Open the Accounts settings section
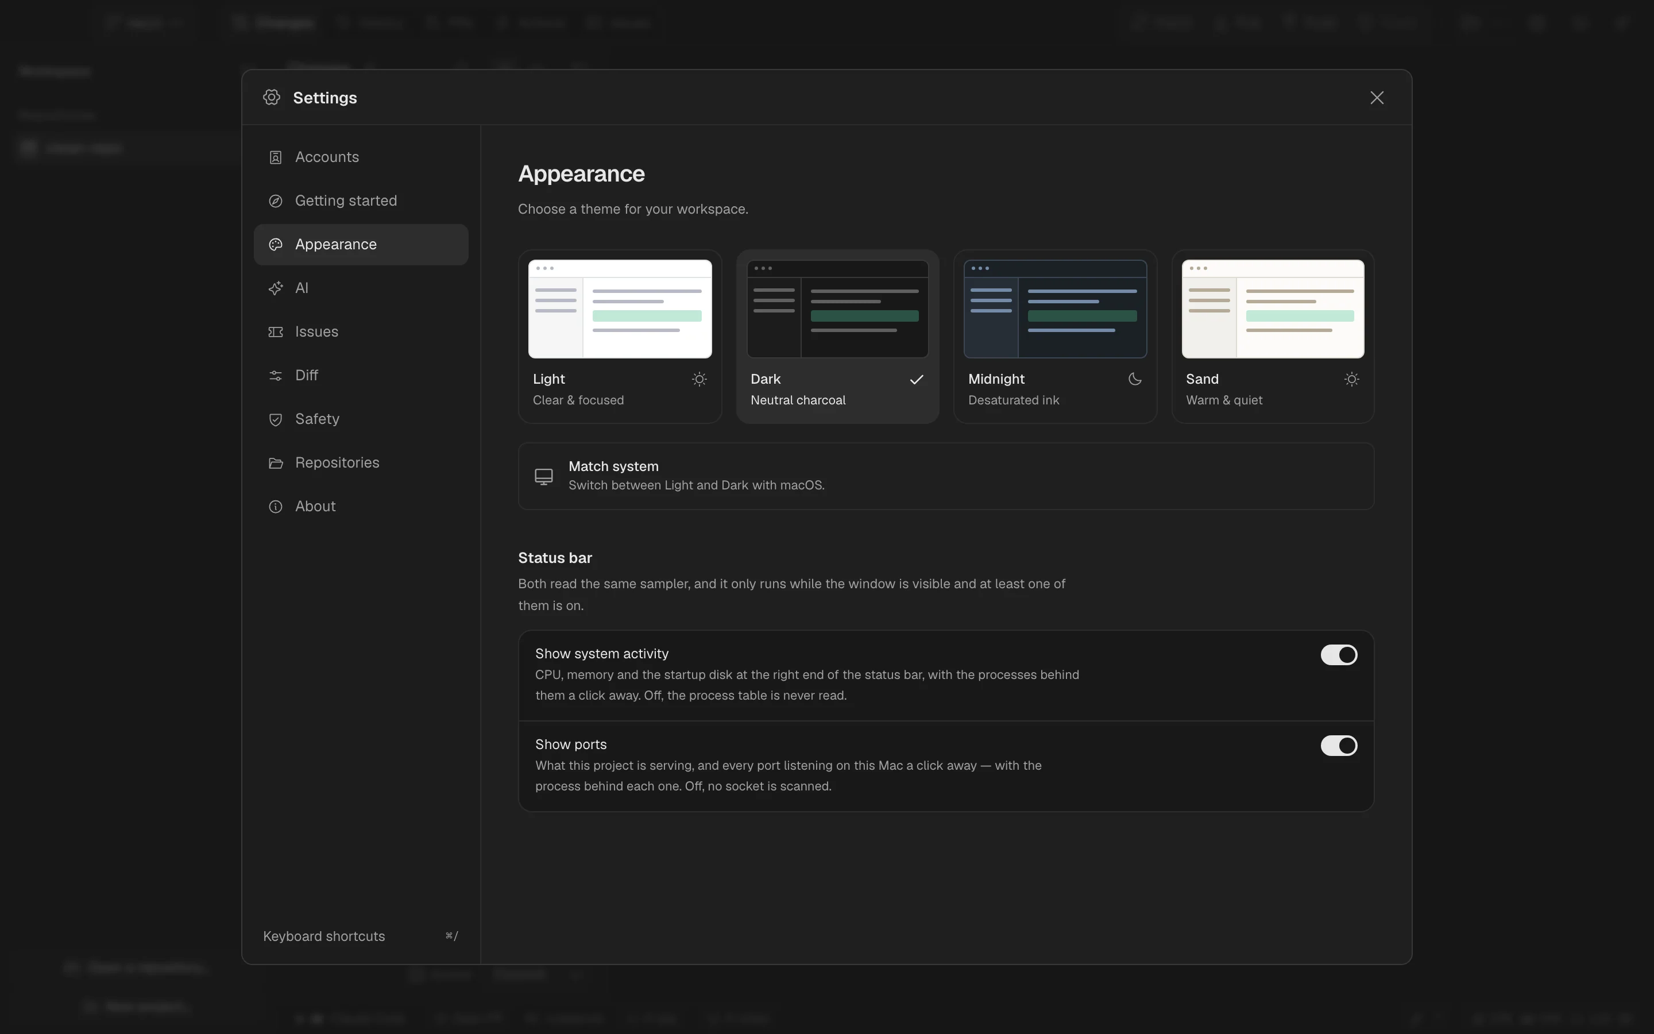The image size is (1654, 1034). point(361,157)
